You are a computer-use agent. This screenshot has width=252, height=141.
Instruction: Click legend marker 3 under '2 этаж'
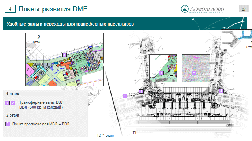pyautogui.click(x=8, y=124)
